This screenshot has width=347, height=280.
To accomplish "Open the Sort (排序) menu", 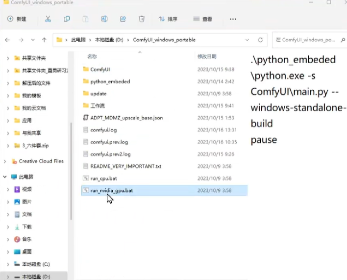I will [168, 19].
